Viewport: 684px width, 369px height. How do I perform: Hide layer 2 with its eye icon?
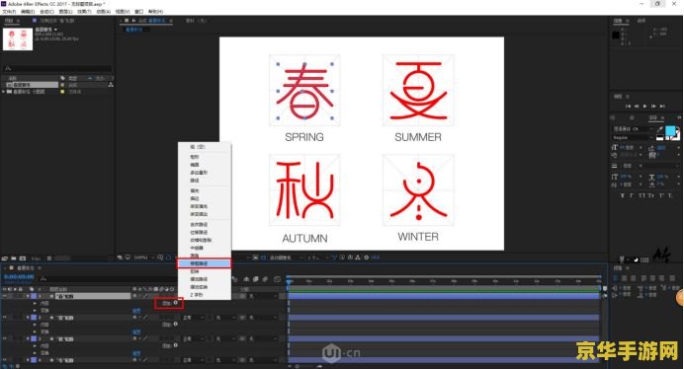point(5,318)
